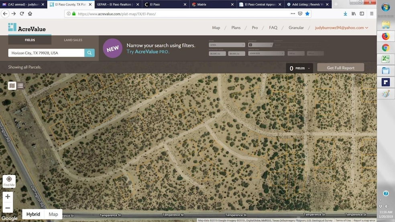Select the Land Sales tab
This screenshot has width=395, height=222.
73,40
